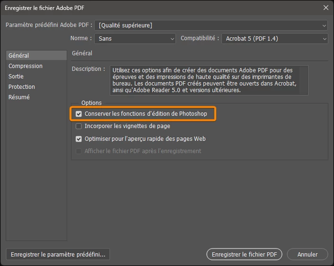Click the Description box scrollbar
Screen dimensions: 334x266
pos(304,80)
